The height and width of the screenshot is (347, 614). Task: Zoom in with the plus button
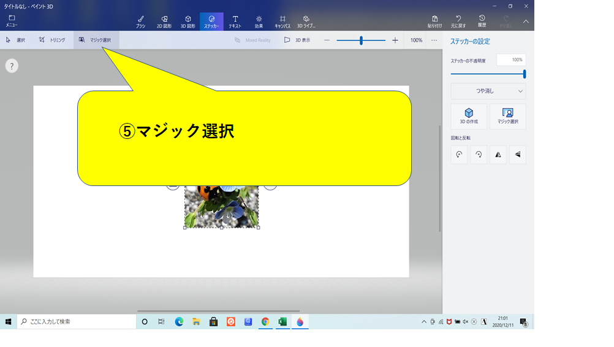(x=395, y=40)
